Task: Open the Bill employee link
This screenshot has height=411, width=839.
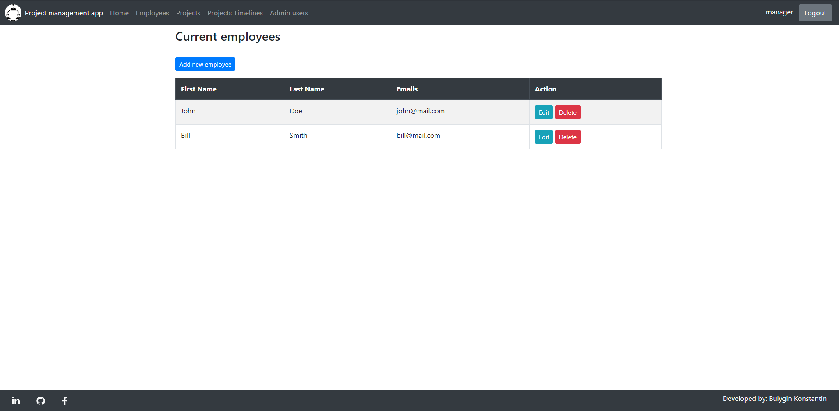Action: [x=185, y=135]
